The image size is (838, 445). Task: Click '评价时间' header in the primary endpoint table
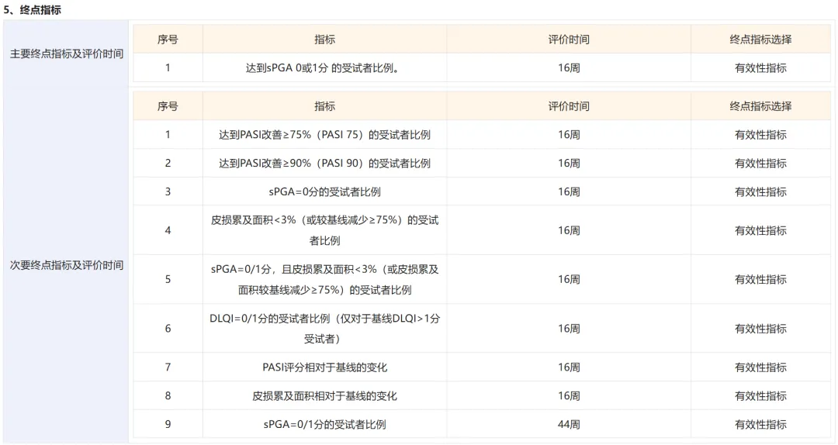pyautogui.click(x=569, y=39)
